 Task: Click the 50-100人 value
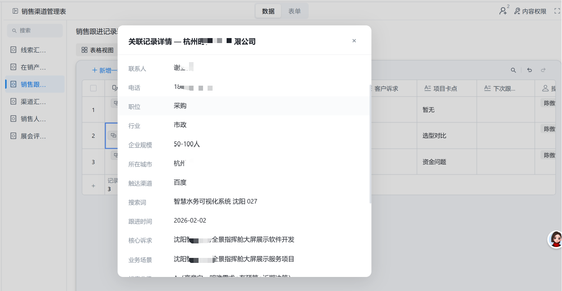(187, 144)
